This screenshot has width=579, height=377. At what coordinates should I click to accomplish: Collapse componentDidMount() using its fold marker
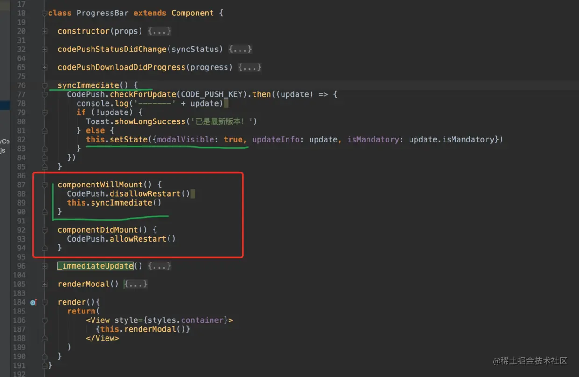pyautogui.click(x=44, y=230)
